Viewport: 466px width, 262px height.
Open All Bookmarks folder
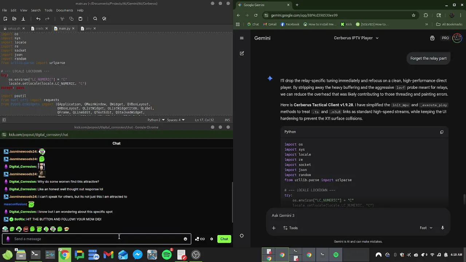[x=449, y=24]
